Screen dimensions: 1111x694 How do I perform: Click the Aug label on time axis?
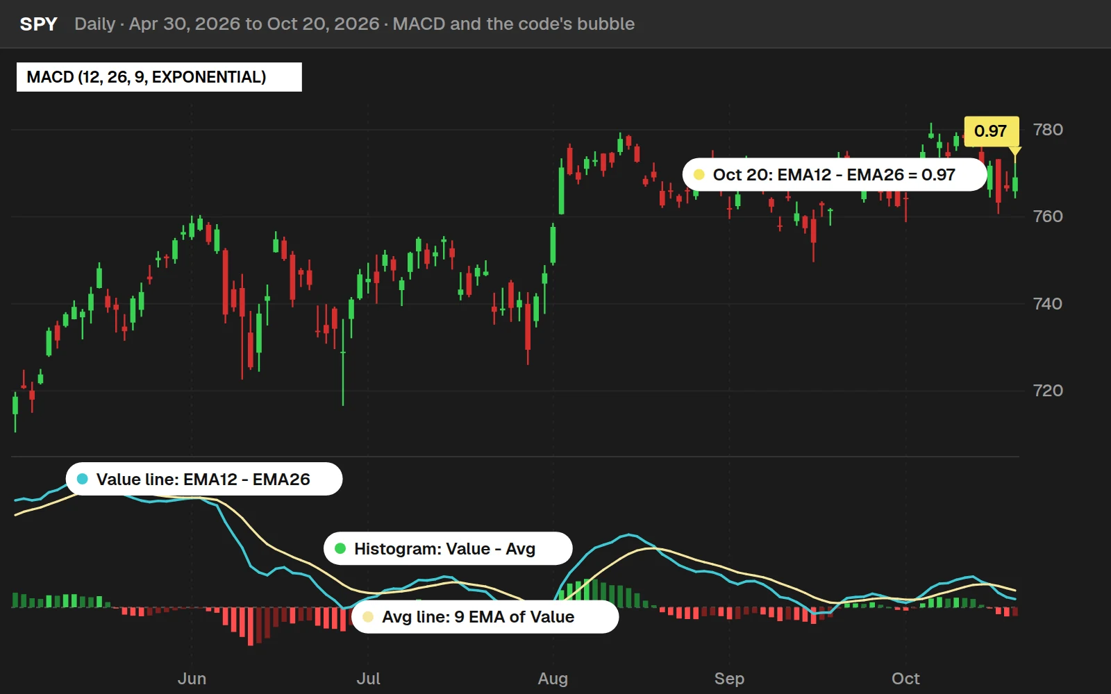553,678
